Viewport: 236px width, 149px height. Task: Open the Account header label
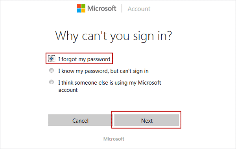click(139, 9)
